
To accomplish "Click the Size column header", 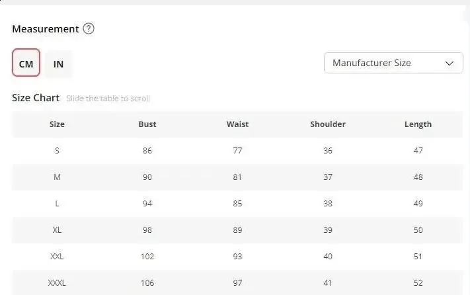I will (x=57, y=124).
